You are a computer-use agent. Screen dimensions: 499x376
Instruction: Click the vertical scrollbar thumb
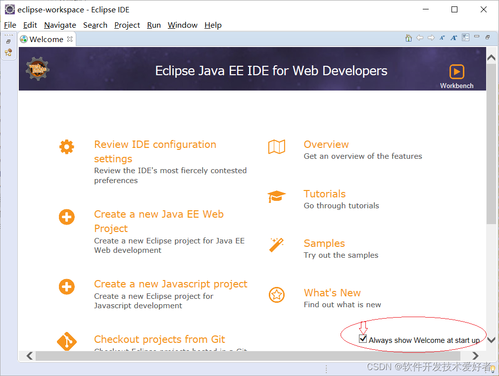coord(491,144)
